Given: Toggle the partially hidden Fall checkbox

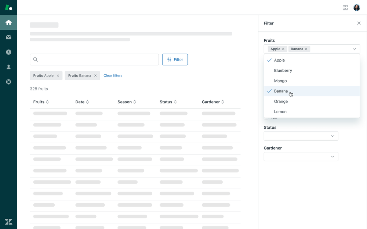Looking at the screenshot, I should pyautogui.click(x=266, y=118).
